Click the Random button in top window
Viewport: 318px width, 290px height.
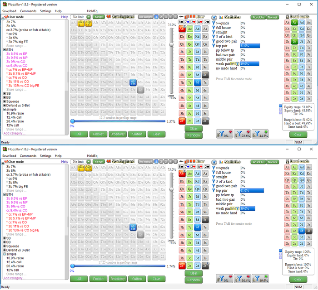[194, 135]
